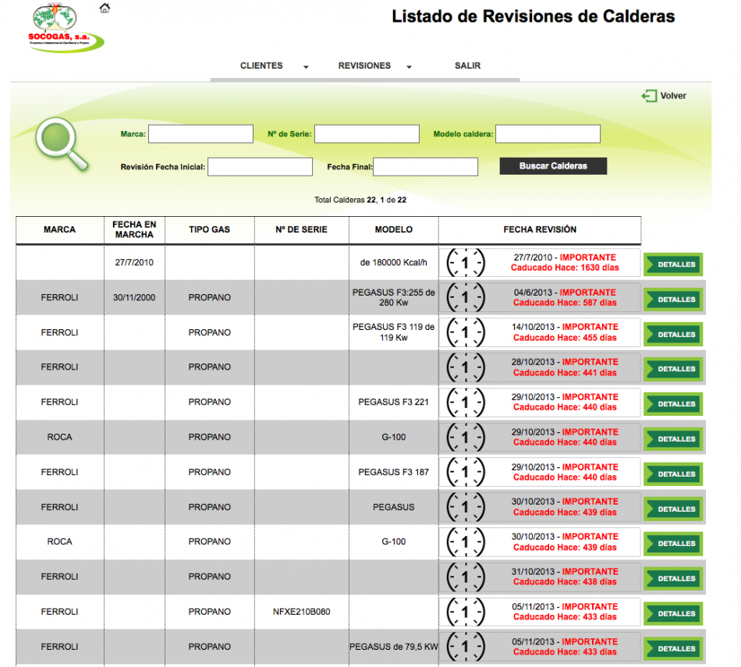Click 'PEGASUS F3:255 de 280 Kw' model cell
741x667 pixels.
(394, 297)
